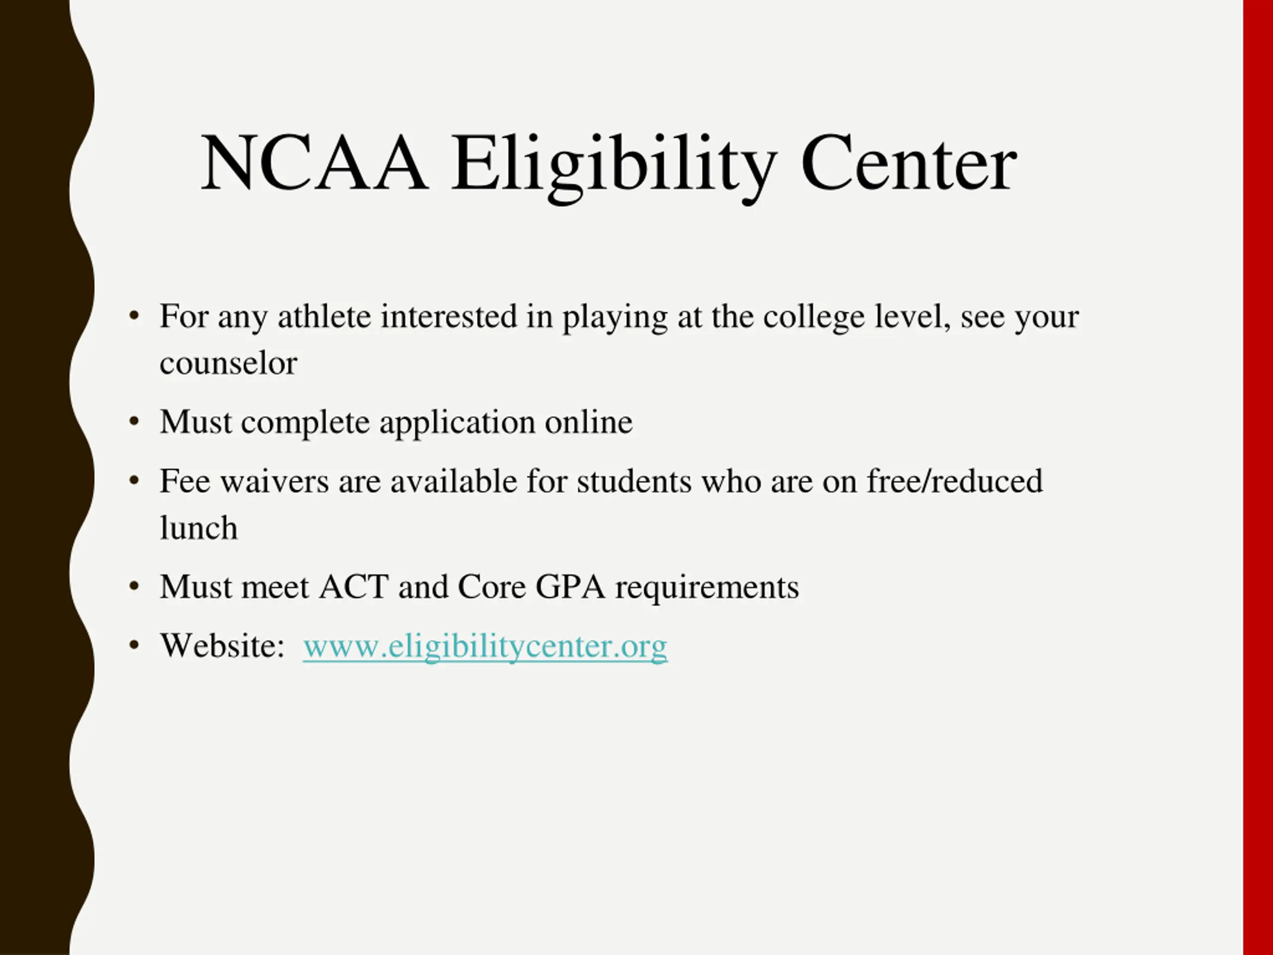Click the 'Website:' label text
The width and height of the screenshot is (1273, 955).
tap(222, 646)
